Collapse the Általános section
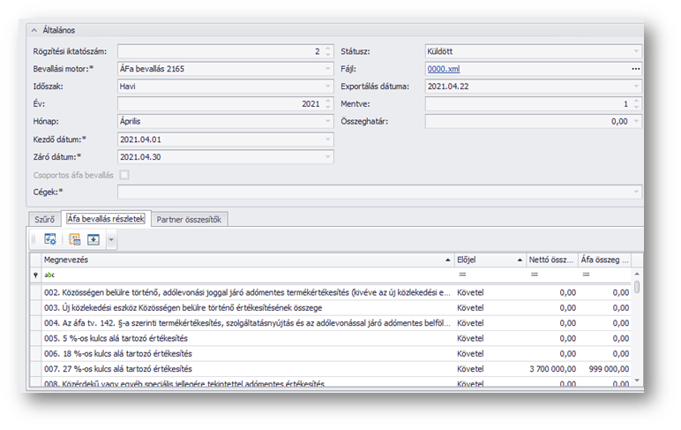 point(34,30)
